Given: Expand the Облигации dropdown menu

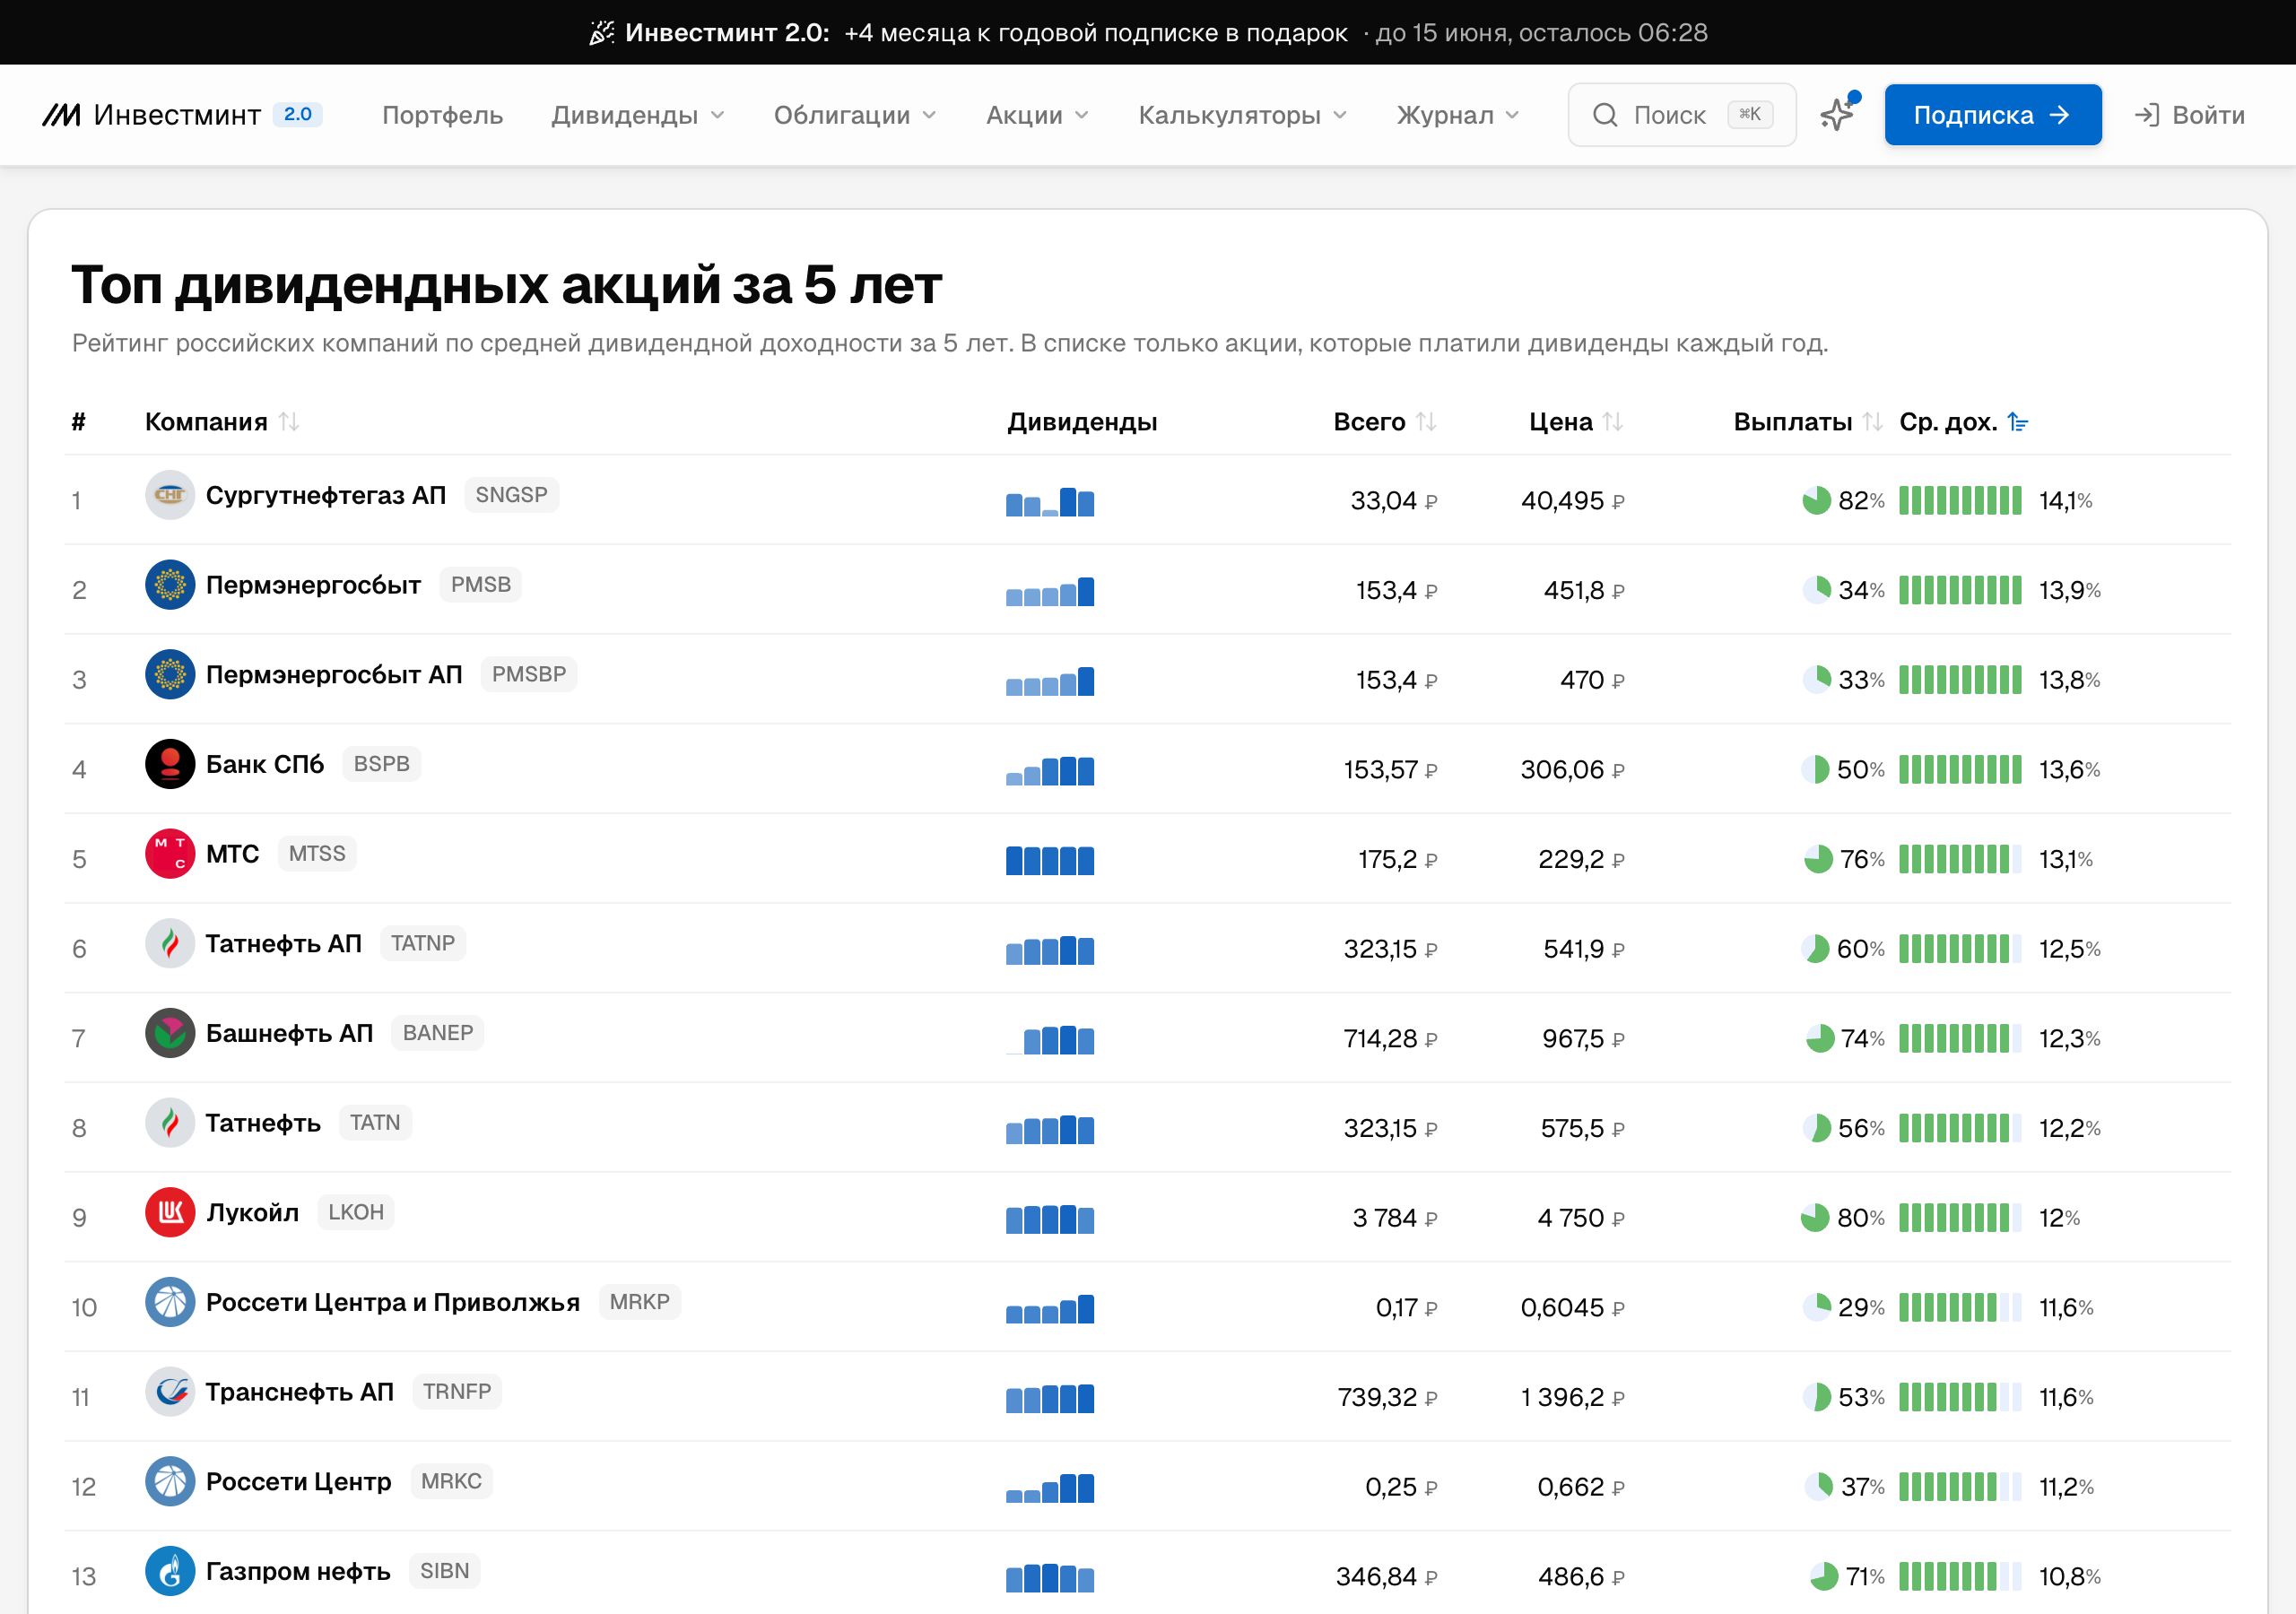Looking at the screenshot, I should click(x=855, y=115).
